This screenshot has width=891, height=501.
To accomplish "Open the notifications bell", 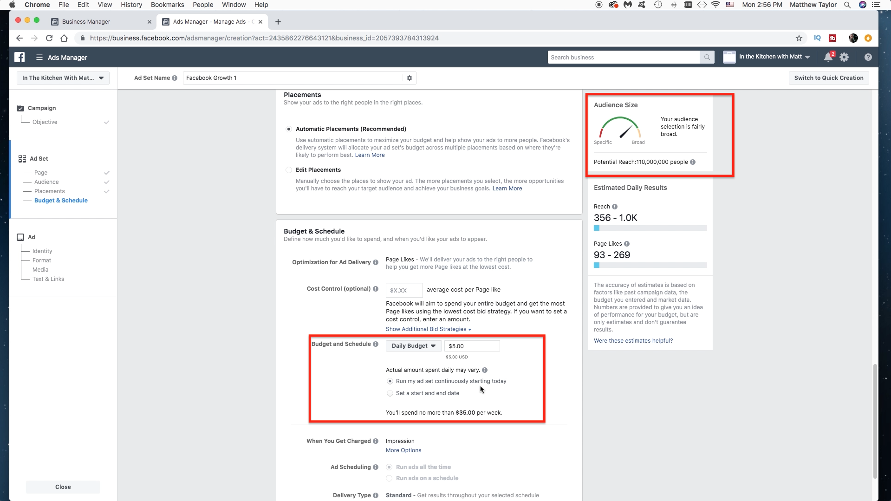I will (x=828, y=57).
